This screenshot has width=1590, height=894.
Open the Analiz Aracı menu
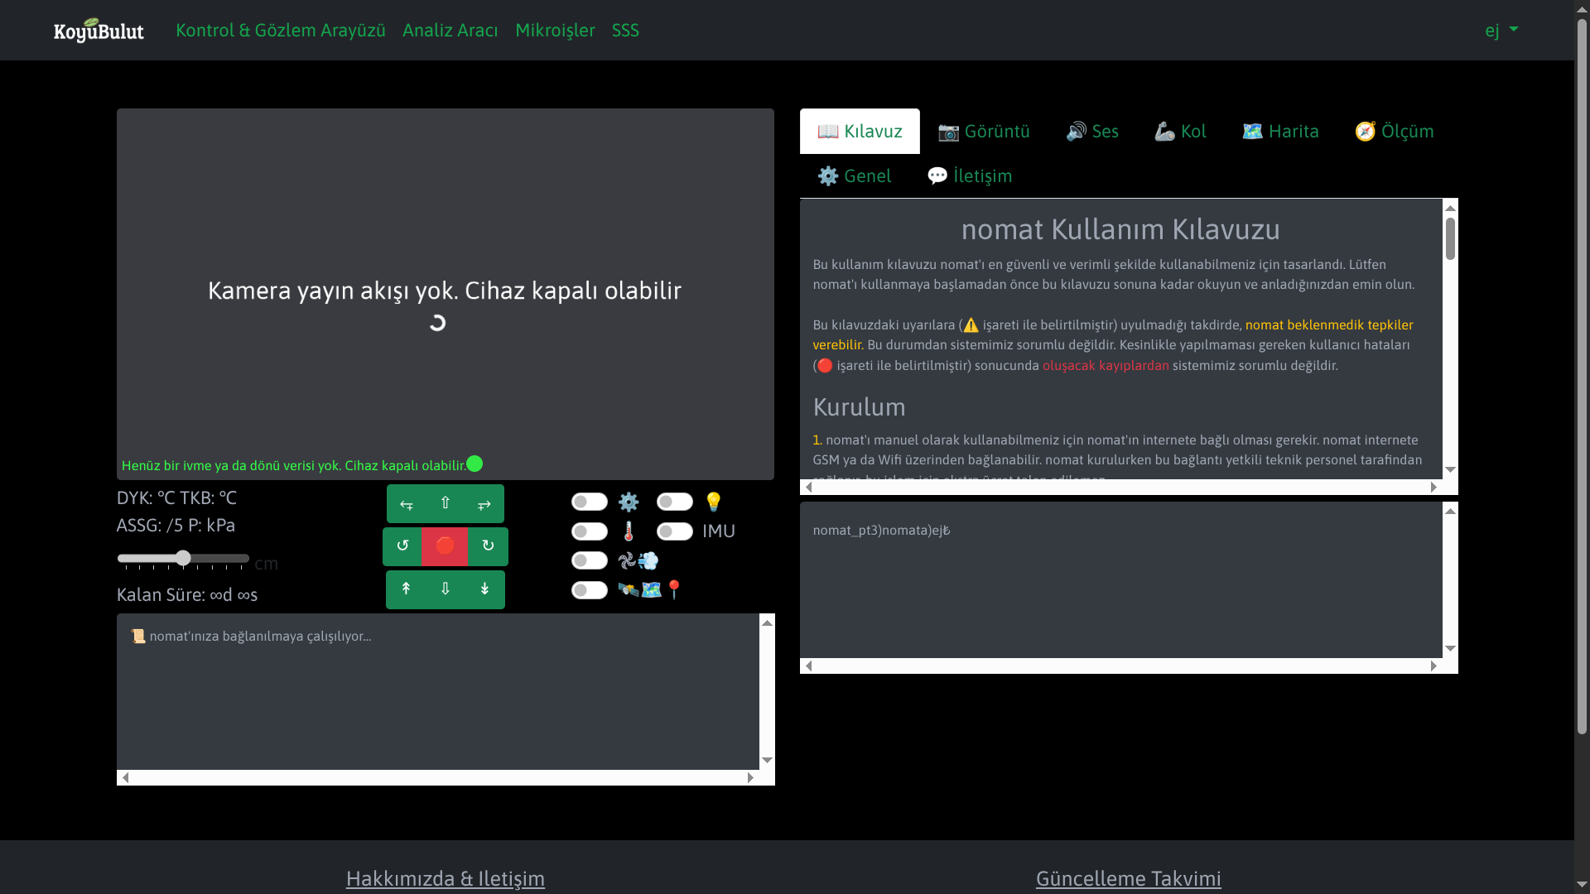450,30
